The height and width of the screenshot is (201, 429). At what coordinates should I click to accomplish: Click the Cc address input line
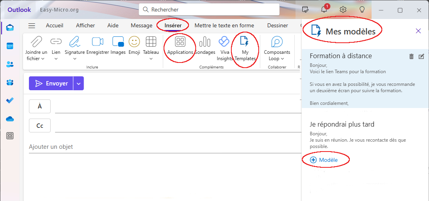(177, 126)
